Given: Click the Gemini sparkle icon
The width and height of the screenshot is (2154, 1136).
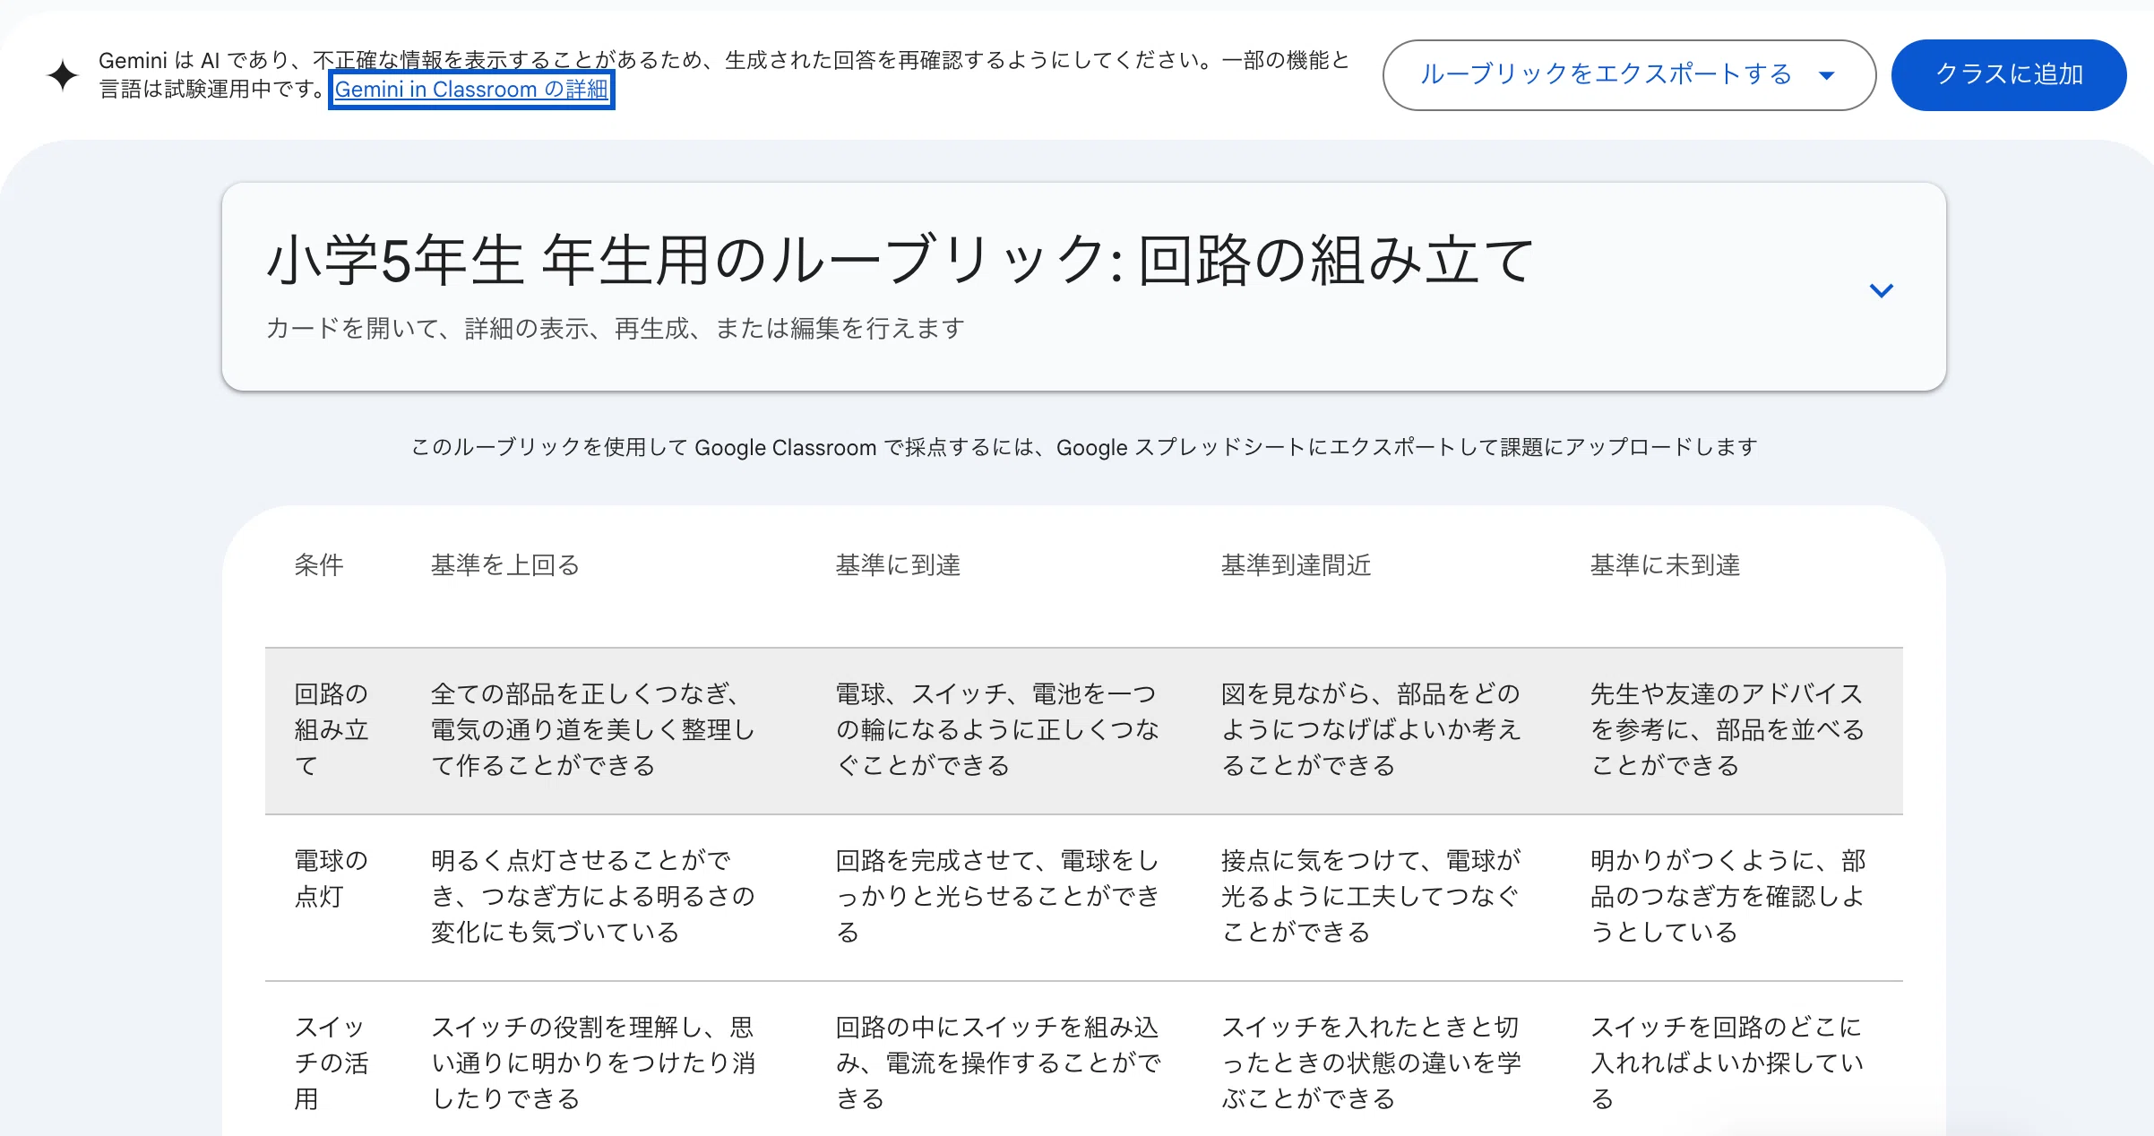Looking at the screenshot, I should 63,75.
